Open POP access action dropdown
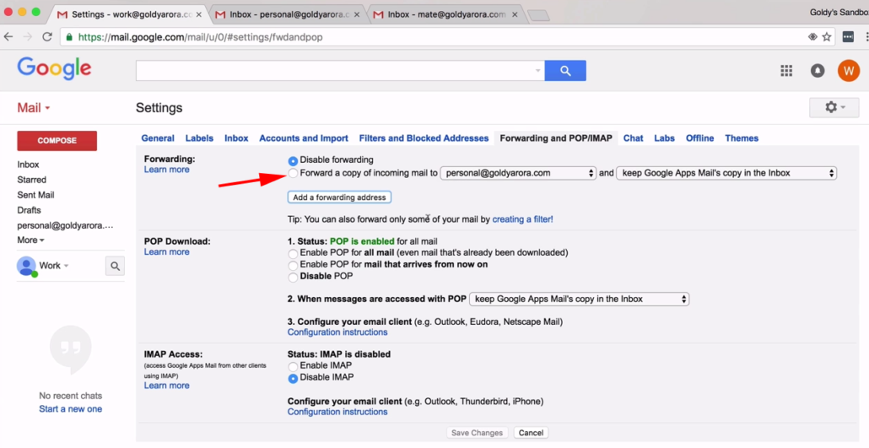This screenshot has width=869, height=448. tap(579, 299)
